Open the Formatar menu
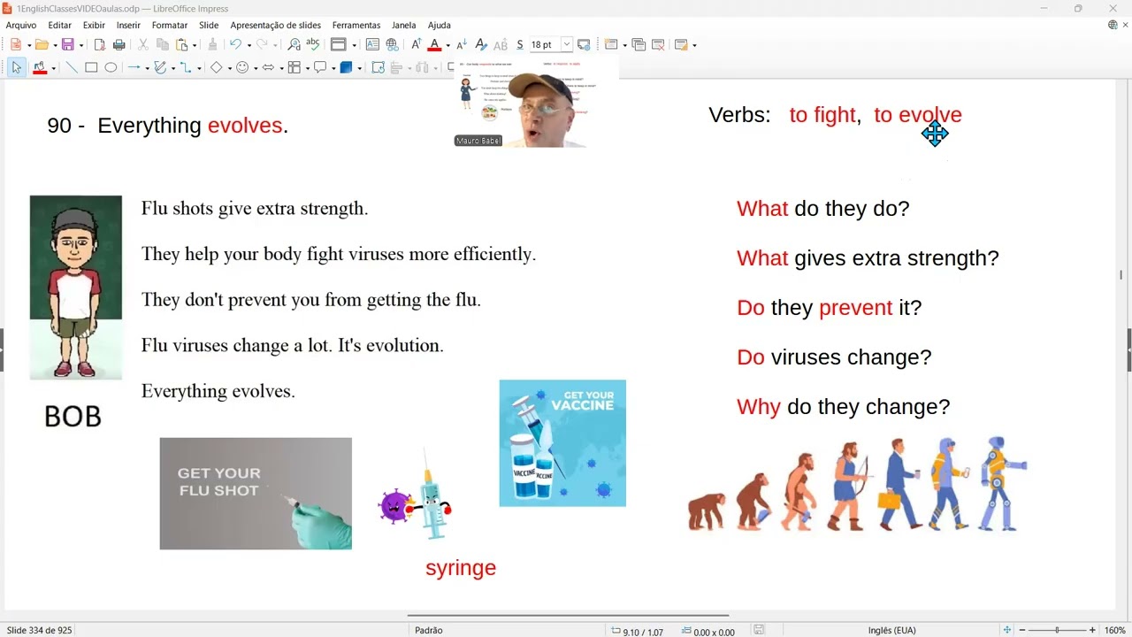Viewport: 1132px width, 637px height. [170, 25]
